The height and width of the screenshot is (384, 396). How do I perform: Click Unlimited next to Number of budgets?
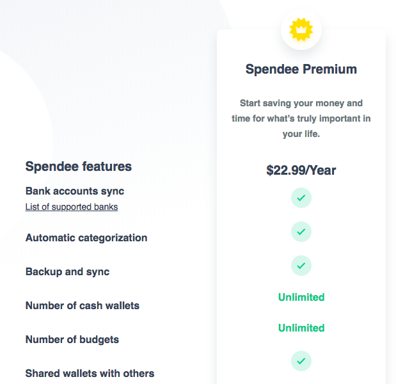coord(301,328)
